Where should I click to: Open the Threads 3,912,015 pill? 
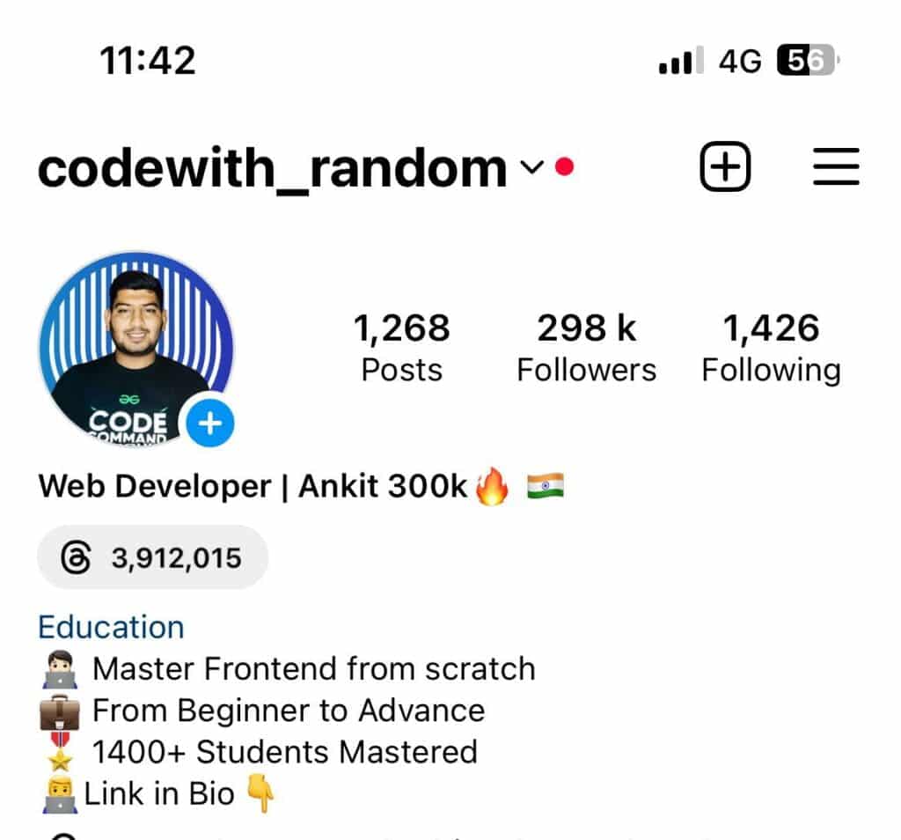[x=153, y=557]
